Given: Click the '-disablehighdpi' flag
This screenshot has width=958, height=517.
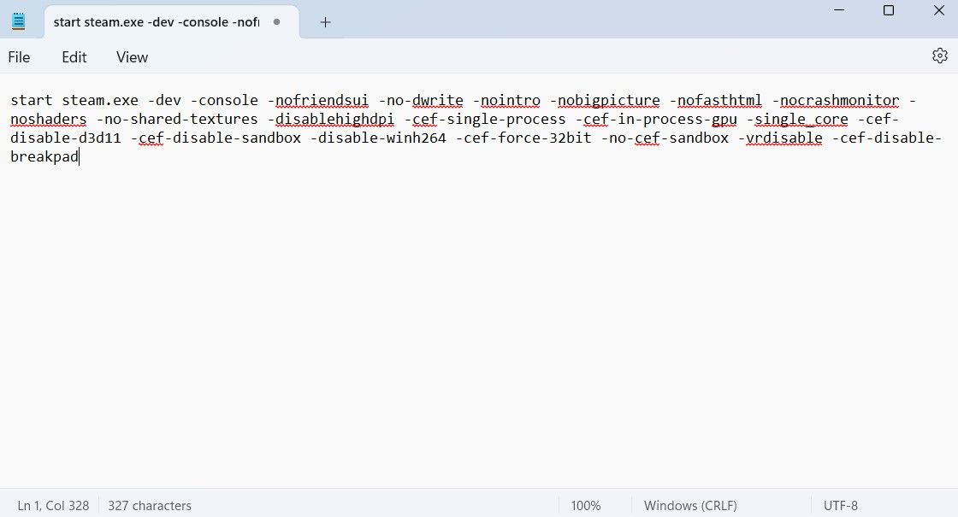Looking at the screenshot, I should (331, 119).
